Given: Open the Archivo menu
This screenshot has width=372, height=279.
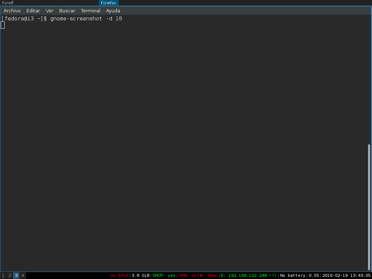Looking at the screenshot, I should click(x=12, y=11).
